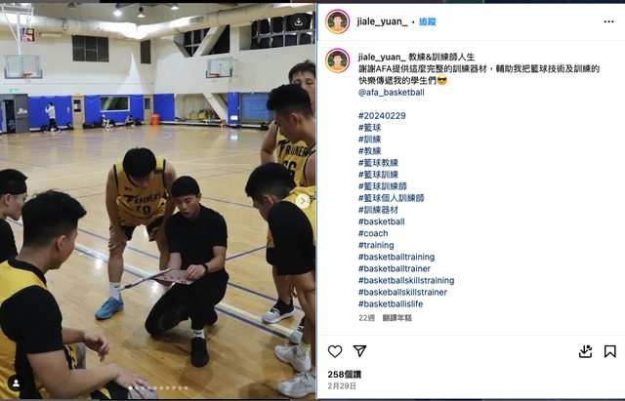The height and width of the screenshot is (401, 625).
Task: View the 258個讚 likes list
Action: coord(345,375)
